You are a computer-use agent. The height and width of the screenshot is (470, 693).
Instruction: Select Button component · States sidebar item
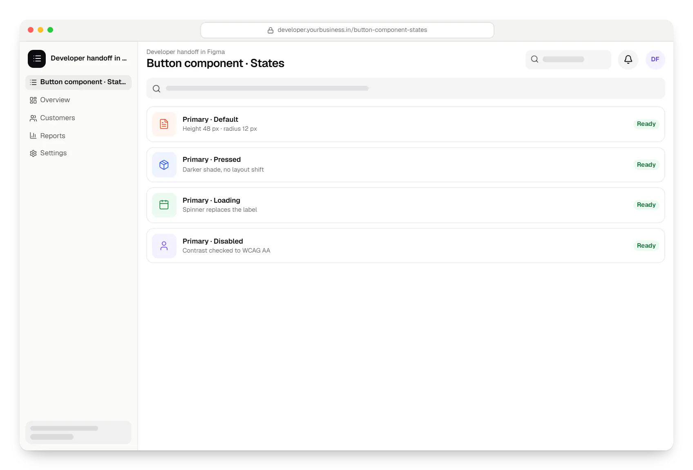pyautogui.click(x=78, y=82)
